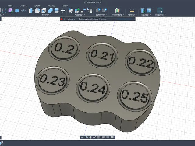The width and height of the screenshot is (195, 146).
Task: Select the Fillet tool
Action: click(37, 11)
